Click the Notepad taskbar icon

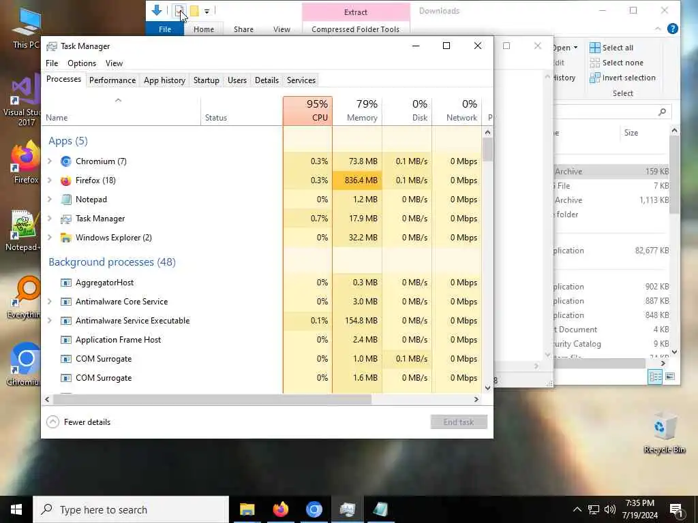coord(380,509)
